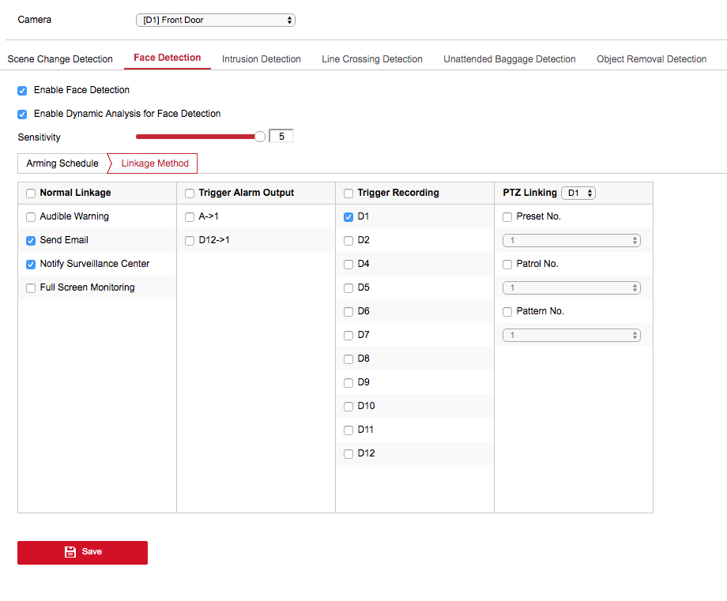Uncheck the Send Email option

point(31,241)
